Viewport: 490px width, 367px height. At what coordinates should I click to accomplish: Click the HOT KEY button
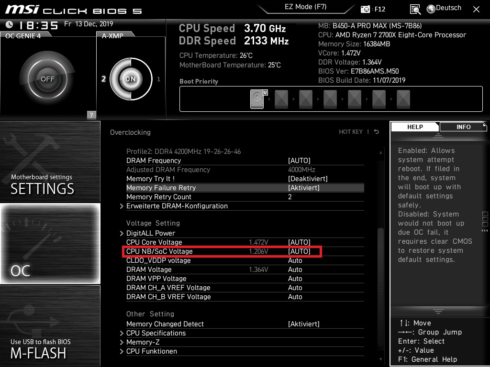(x=351, y=132)
